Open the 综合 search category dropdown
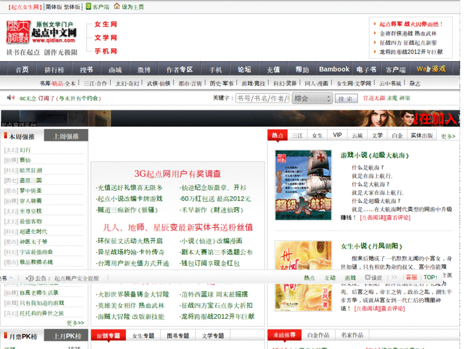Viewport: 466px width, 349px height. [312, 98]
